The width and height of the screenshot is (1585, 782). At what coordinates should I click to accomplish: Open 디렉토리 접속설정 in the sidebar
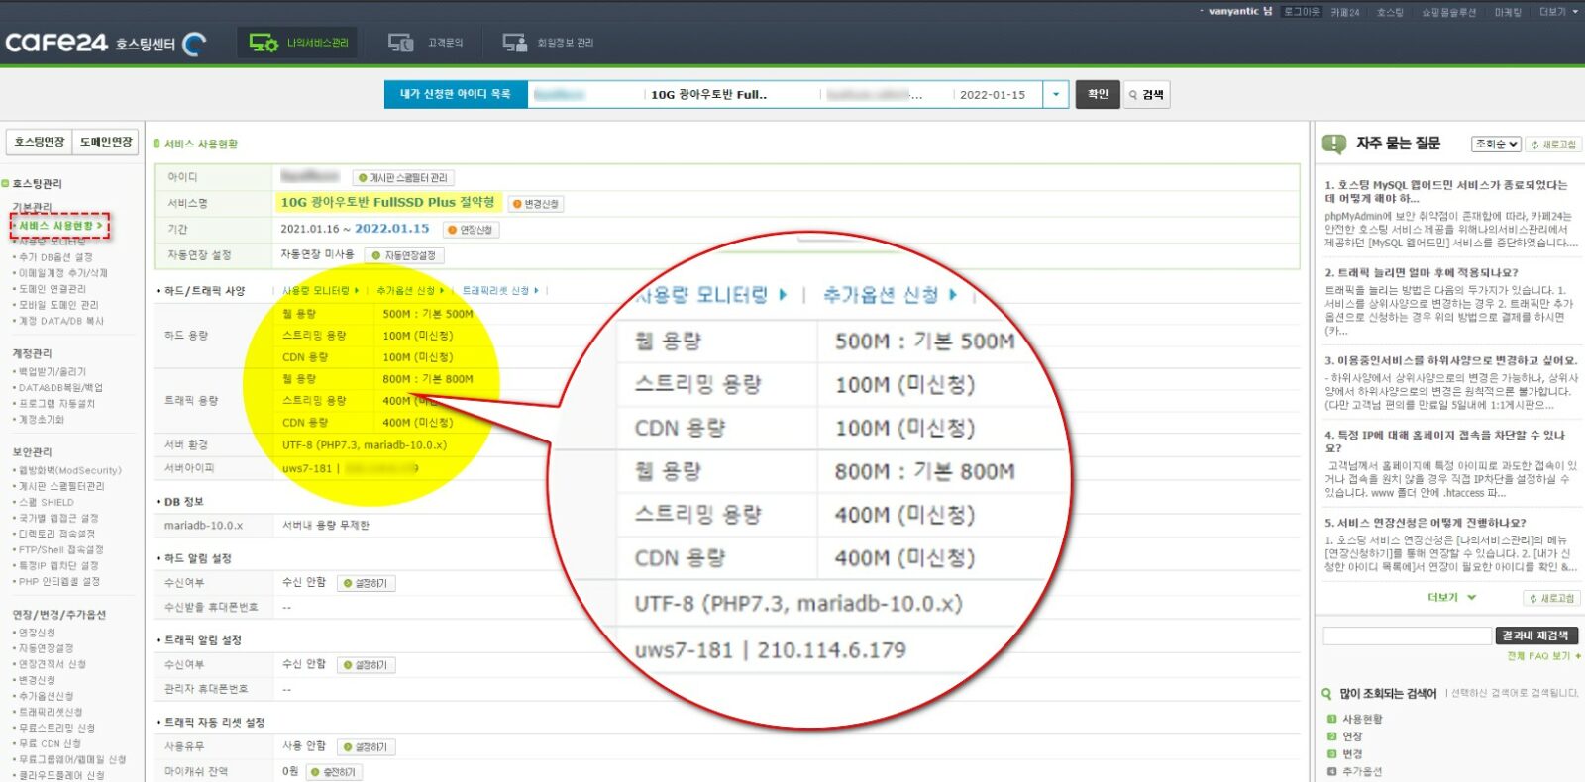pos(56,534)
